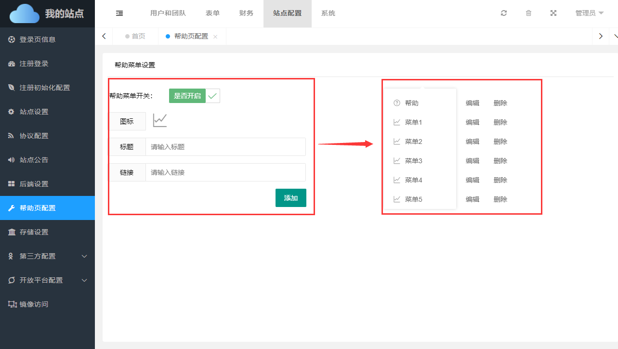Viewport: 618px width, 349px height.
Task: Expand the 开放平台配置 sidebar menu
Action: [x=47, y=280]
